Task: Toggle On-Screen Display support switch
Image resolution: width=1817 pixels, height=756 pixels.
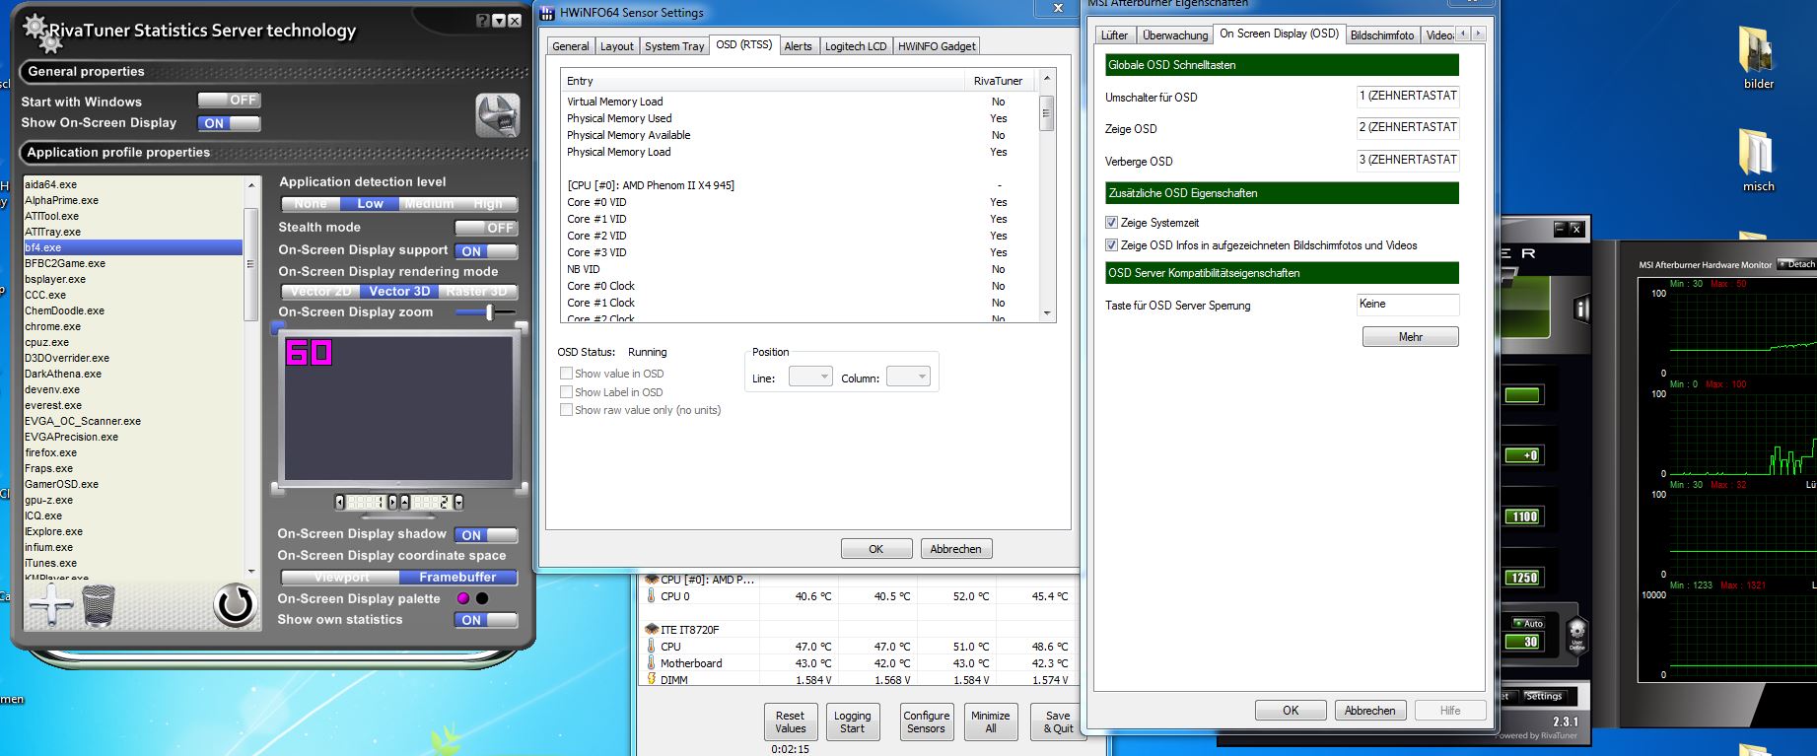Action: click(486, 251)
